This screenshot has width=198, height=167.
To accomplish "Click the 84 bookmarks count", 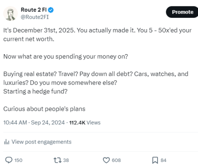I will click(163, 160).
